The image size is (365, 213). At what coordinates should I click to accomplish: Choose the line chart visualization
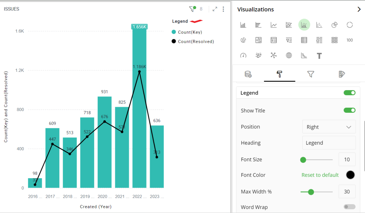click(273, 25)
